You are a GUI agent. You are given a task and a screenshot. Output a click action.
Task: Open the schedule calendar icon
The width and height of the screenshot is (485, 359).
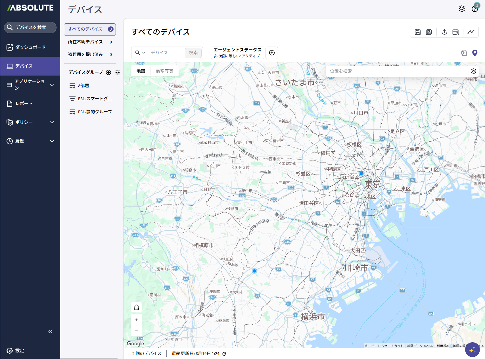coord(456,32)
